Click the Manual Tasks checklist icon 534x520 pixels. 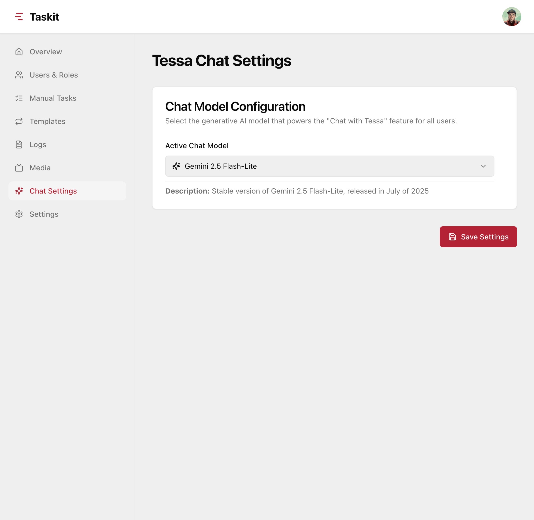19,98
